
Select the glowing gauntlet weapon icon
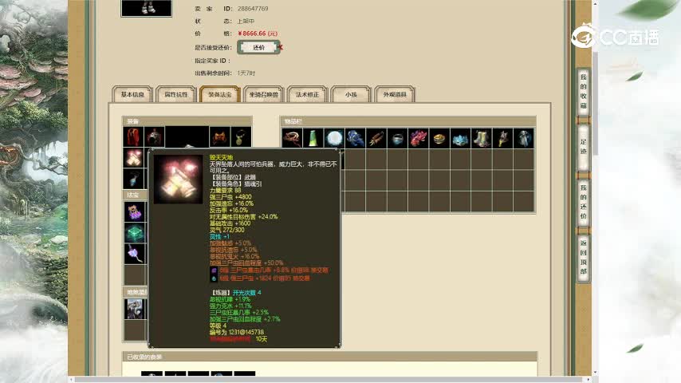133,158
